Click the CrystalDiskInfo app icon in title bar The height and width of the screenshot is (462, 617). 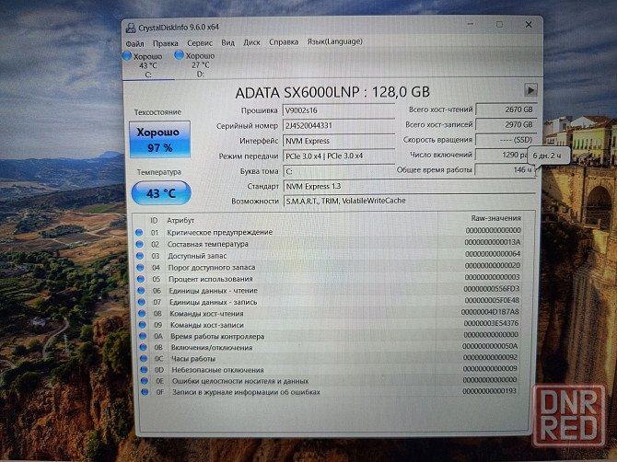click(x=130, y=28)
